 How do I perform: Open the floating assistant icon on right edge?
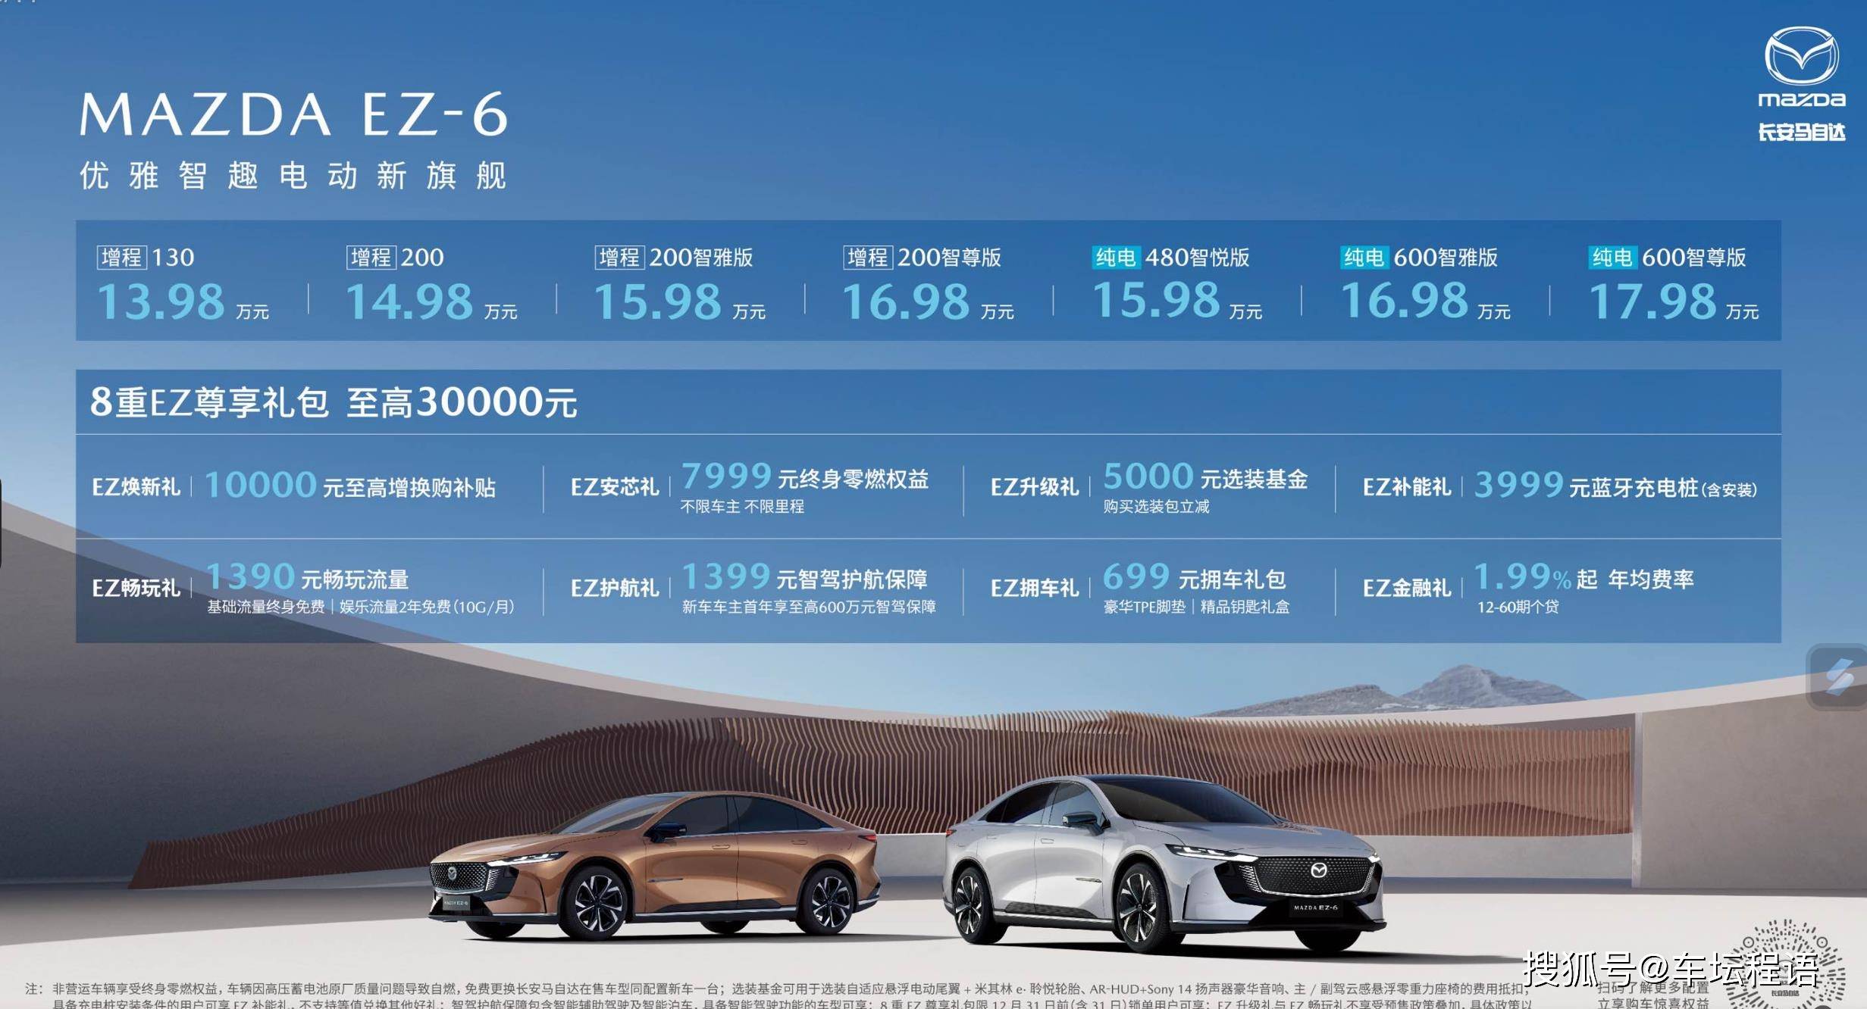coord(1839,676)
